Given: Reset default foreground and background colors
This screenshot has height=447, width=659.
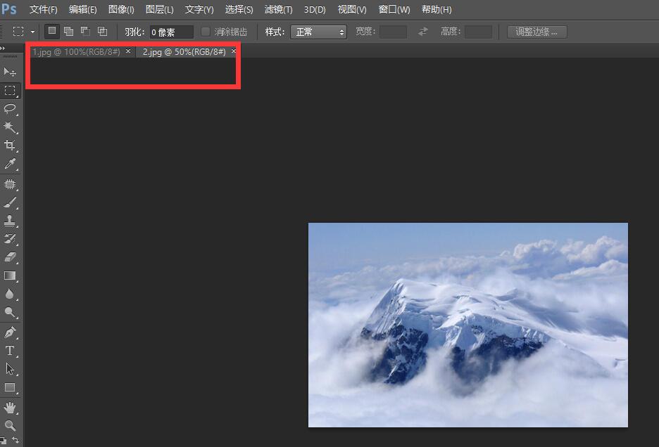Looking at the screenshot, I should click(x=3, y=440).
